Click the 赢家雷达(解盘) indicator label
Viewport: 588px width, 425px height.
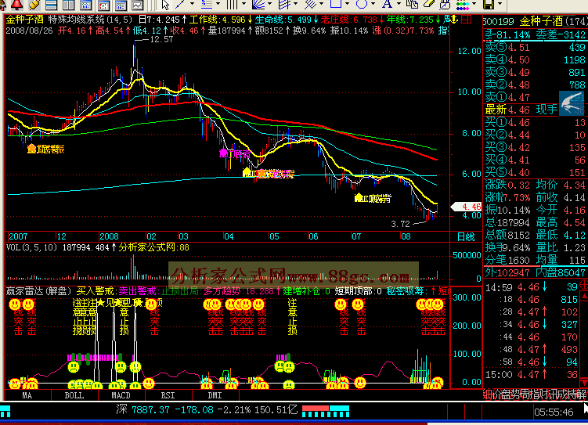point(38,291)
